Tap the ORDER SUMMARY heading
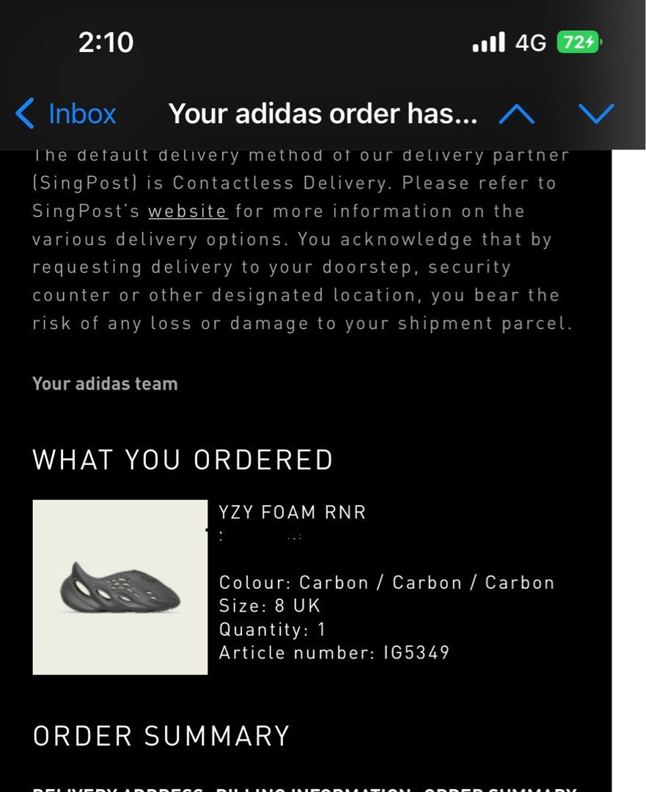The image size is (646, 792). (x=161, y=736)
